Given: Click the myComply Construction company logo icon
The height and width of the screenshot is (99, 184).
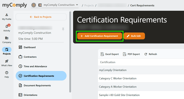Looking at the screenshot, I should tap(40, 5).
